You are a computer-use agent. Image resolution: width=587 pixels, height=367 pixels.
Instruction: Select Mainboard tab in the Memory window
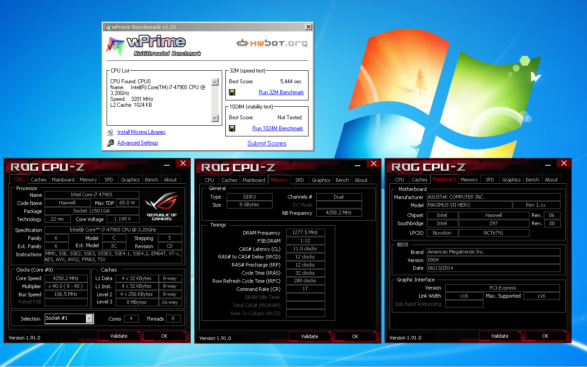point(254,180)
